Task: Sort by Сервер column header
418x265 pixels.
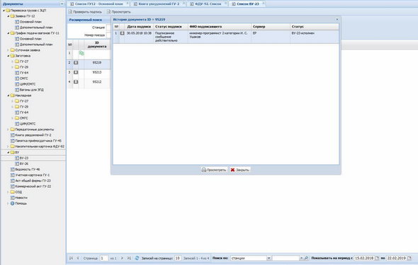Action: coord(271,27)
